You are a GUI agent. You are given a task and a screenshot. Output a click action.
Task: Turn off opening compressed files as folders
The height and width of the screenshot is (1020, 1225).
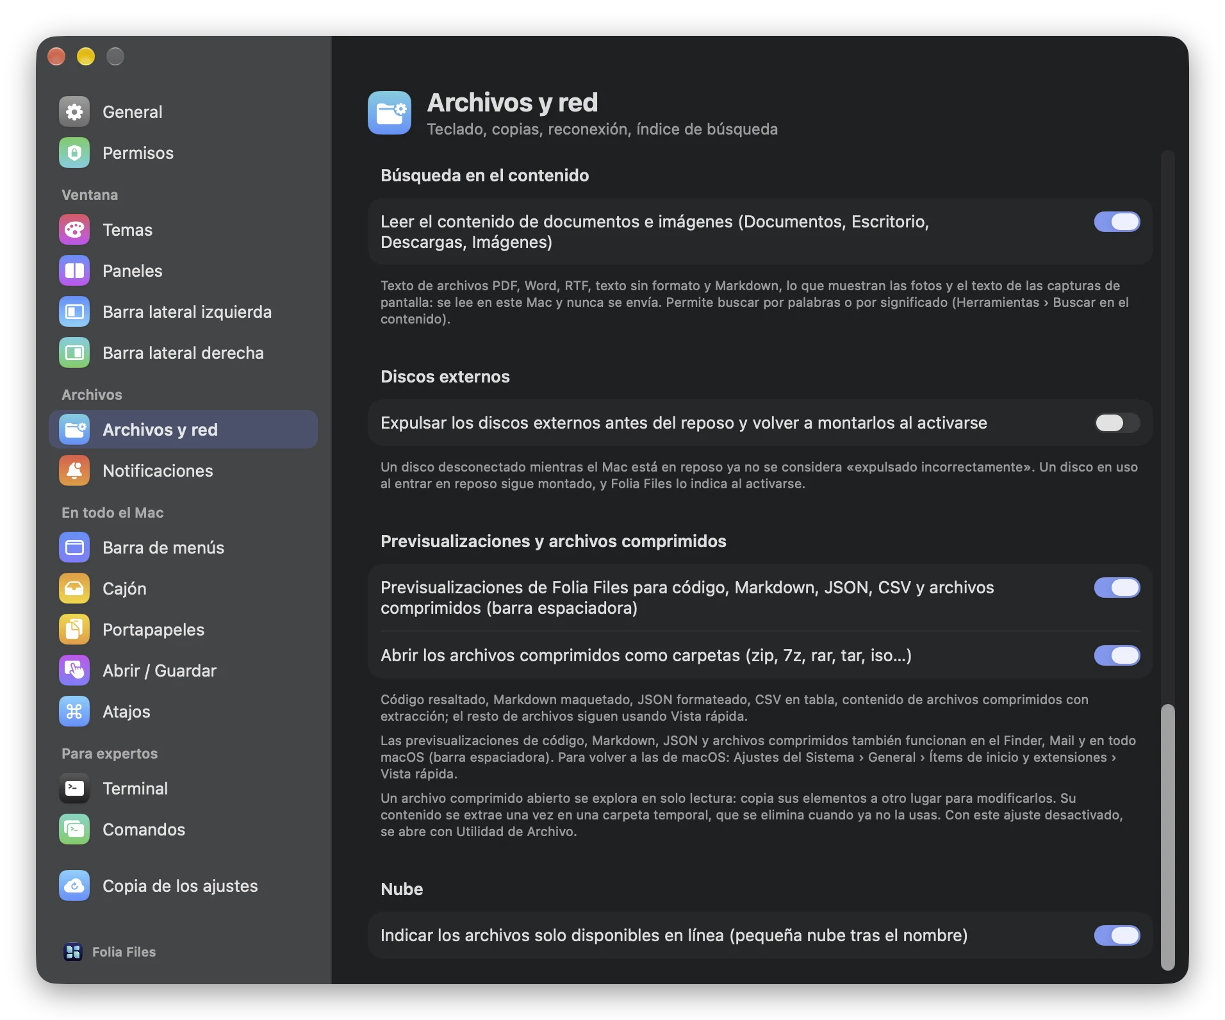tap(1117, 655)
